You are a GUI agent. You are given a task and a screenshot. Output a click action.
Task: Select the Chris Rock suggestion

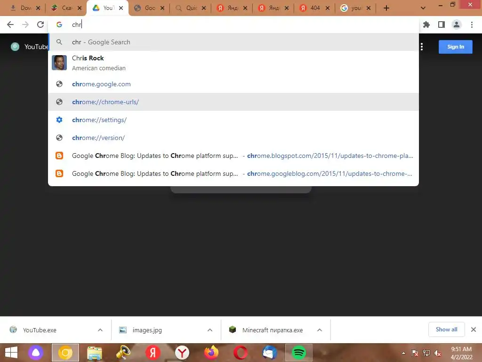point(233,63)
